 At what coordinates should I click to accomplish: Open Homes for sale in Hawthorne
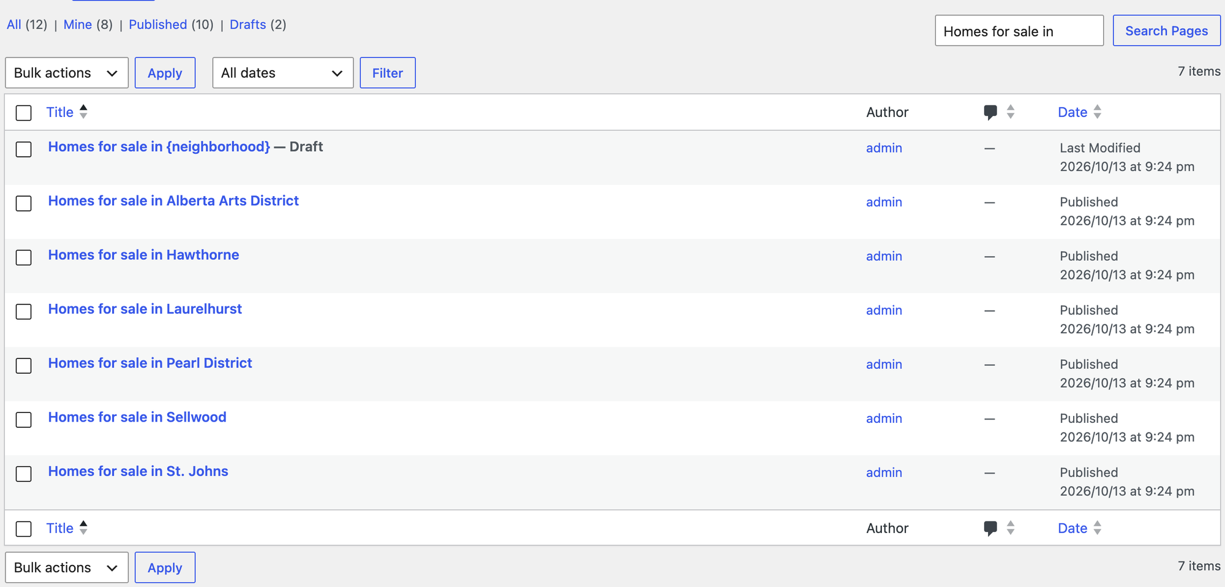coord(143,255)
